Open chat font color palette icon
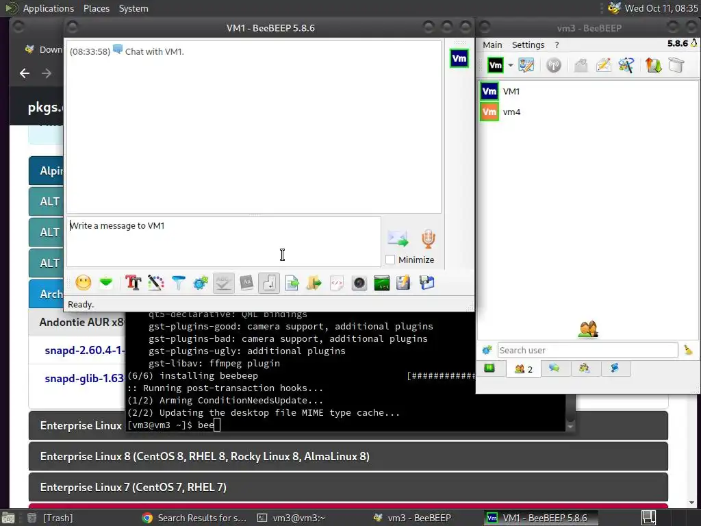The height and width of the screenshot is (526, 701). click(155, 283)
